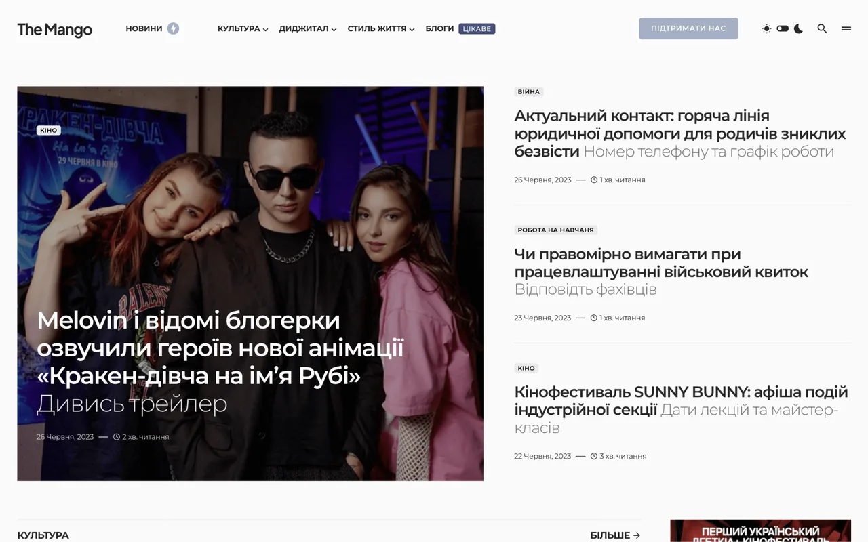Click the Підтримати нас button
The image size is (868, 542).
coord(688,28)
